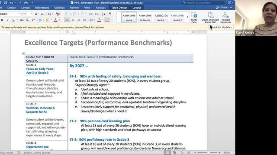Image resolution: width=277 pixels, height=155 pixels.
Task: Undo the last action
Action: [x=11, y=3]
